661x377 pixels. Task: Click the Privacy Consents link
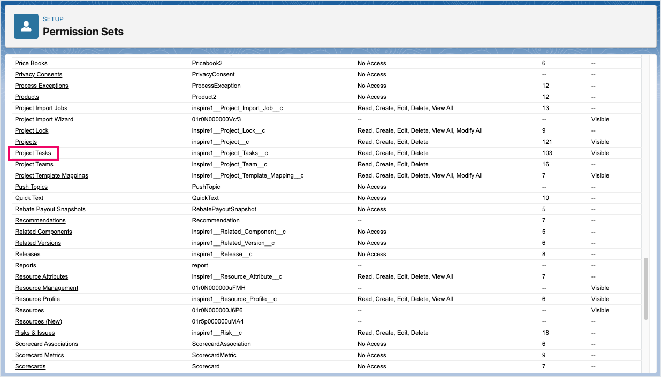39,75
